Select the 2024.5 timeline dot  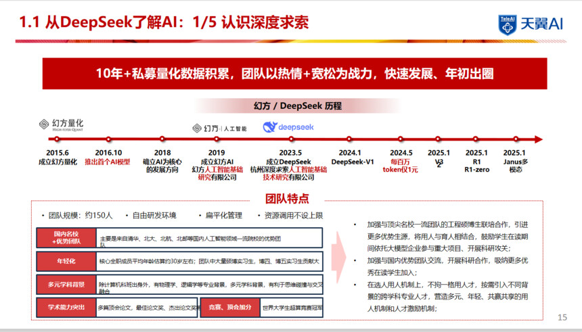(401, 139)
